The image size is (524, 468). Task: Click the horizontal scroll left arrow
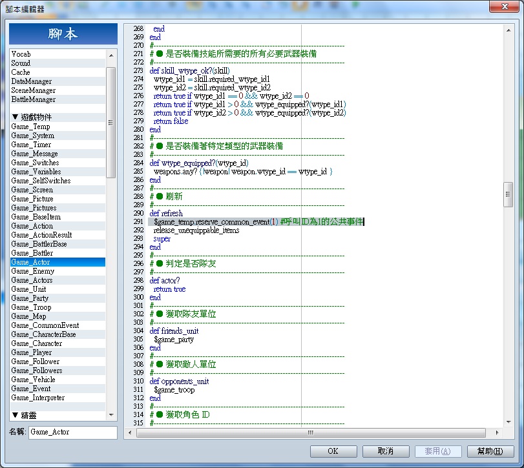coord(130,432)
